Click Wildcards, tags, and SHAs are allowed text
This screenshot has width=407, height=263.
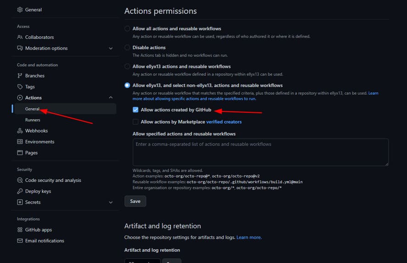(167, 170)
